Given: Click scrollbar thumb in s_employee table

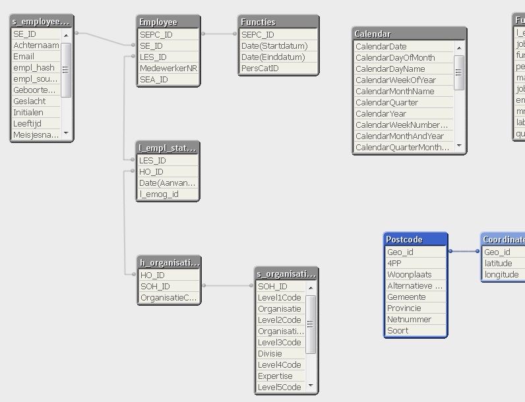Looking at the screenshot, I should click(67, 70).
